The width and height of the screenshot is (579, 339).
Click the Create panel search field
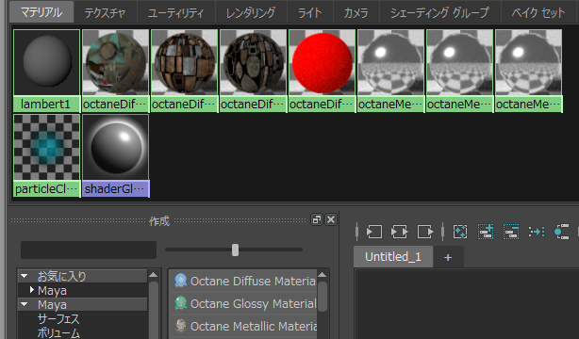point(89,250)
